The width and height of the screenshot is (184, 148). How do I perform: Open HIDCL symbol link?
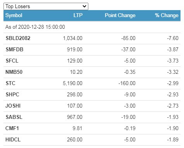click(13, 139)
